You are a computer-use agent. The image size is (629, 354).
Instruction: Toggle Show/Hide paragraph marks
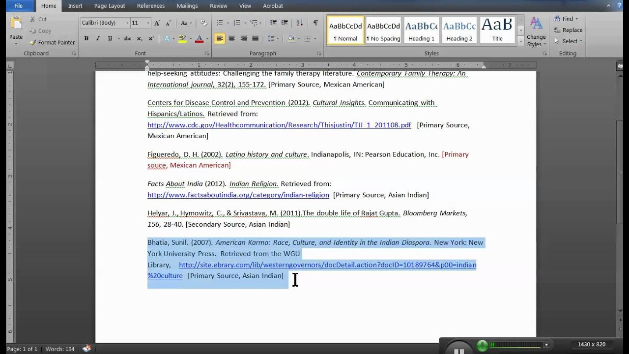[x=315, y=23]
